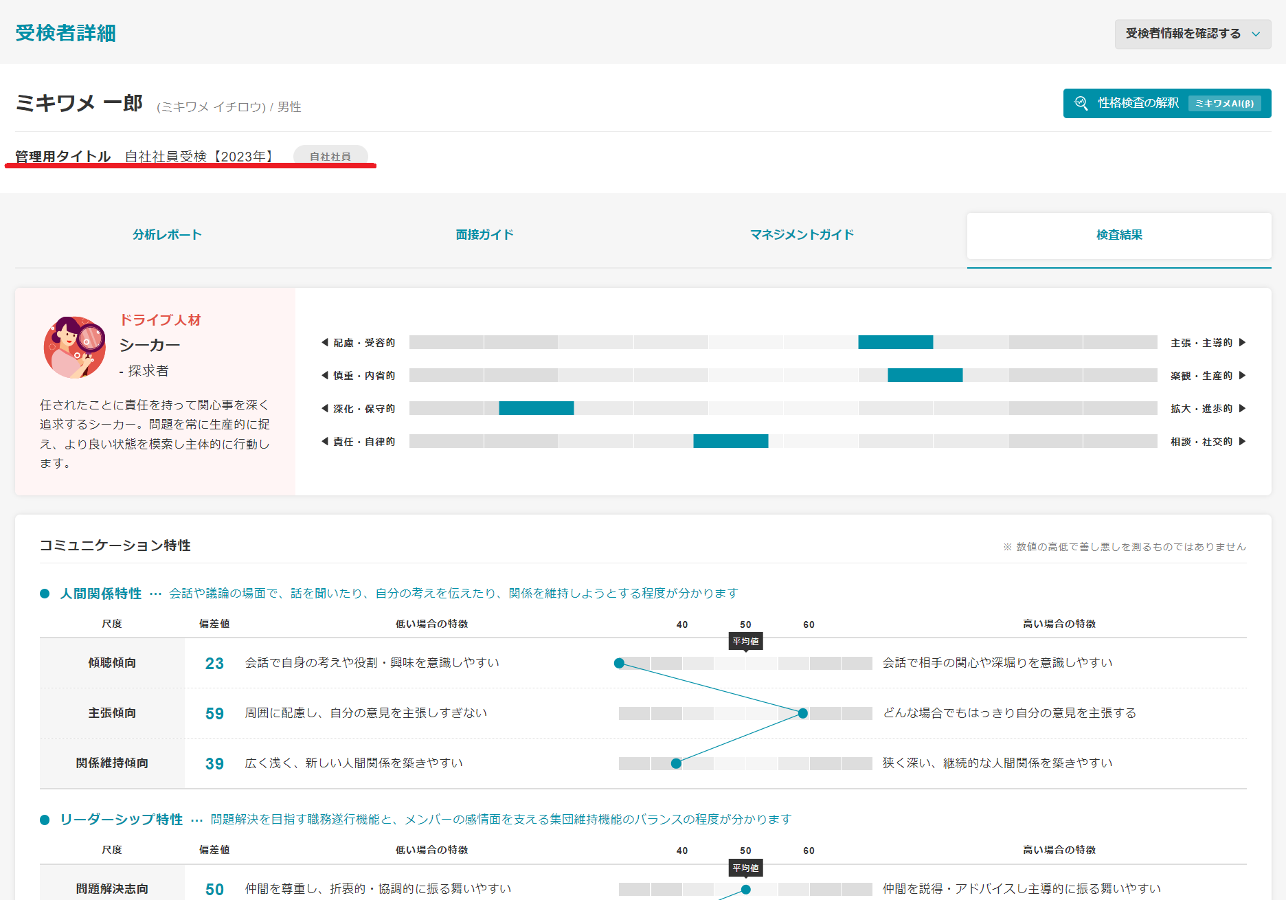Click the シーカー character avatar illustration
The height and width of the screenshot is (900, 1286).
74,347
